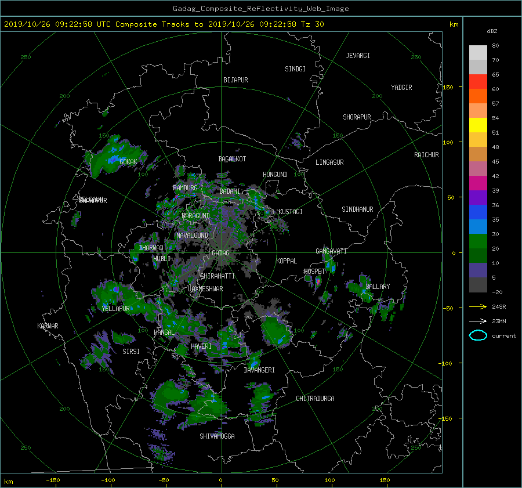Point at the HOSPET label
The width and height of the screenshot is (522, 488).
click(x=314, y=272)
